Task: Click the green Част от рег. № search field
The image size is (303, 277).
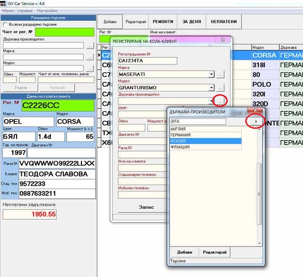Action: coord(65,32)
